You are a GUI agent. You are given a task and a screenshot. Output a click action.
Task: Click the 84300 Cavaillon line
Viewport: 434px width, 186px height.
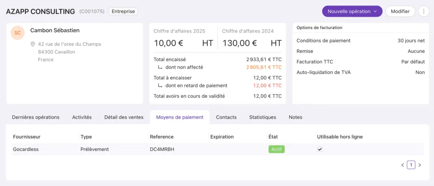(x=56, y=52)
